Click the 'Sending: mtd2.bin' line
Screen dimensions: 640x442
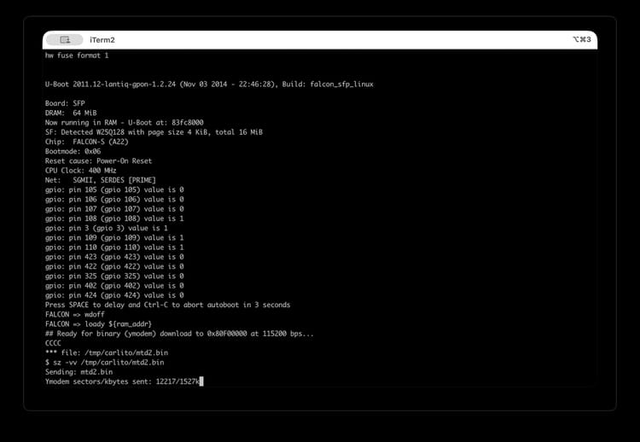[79, 372]
